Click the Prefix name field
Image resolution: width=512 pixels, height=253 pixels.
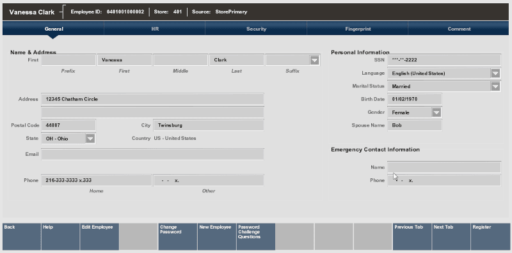(68, 60)
